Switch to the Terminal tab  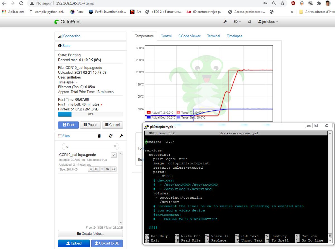(214, 36)
